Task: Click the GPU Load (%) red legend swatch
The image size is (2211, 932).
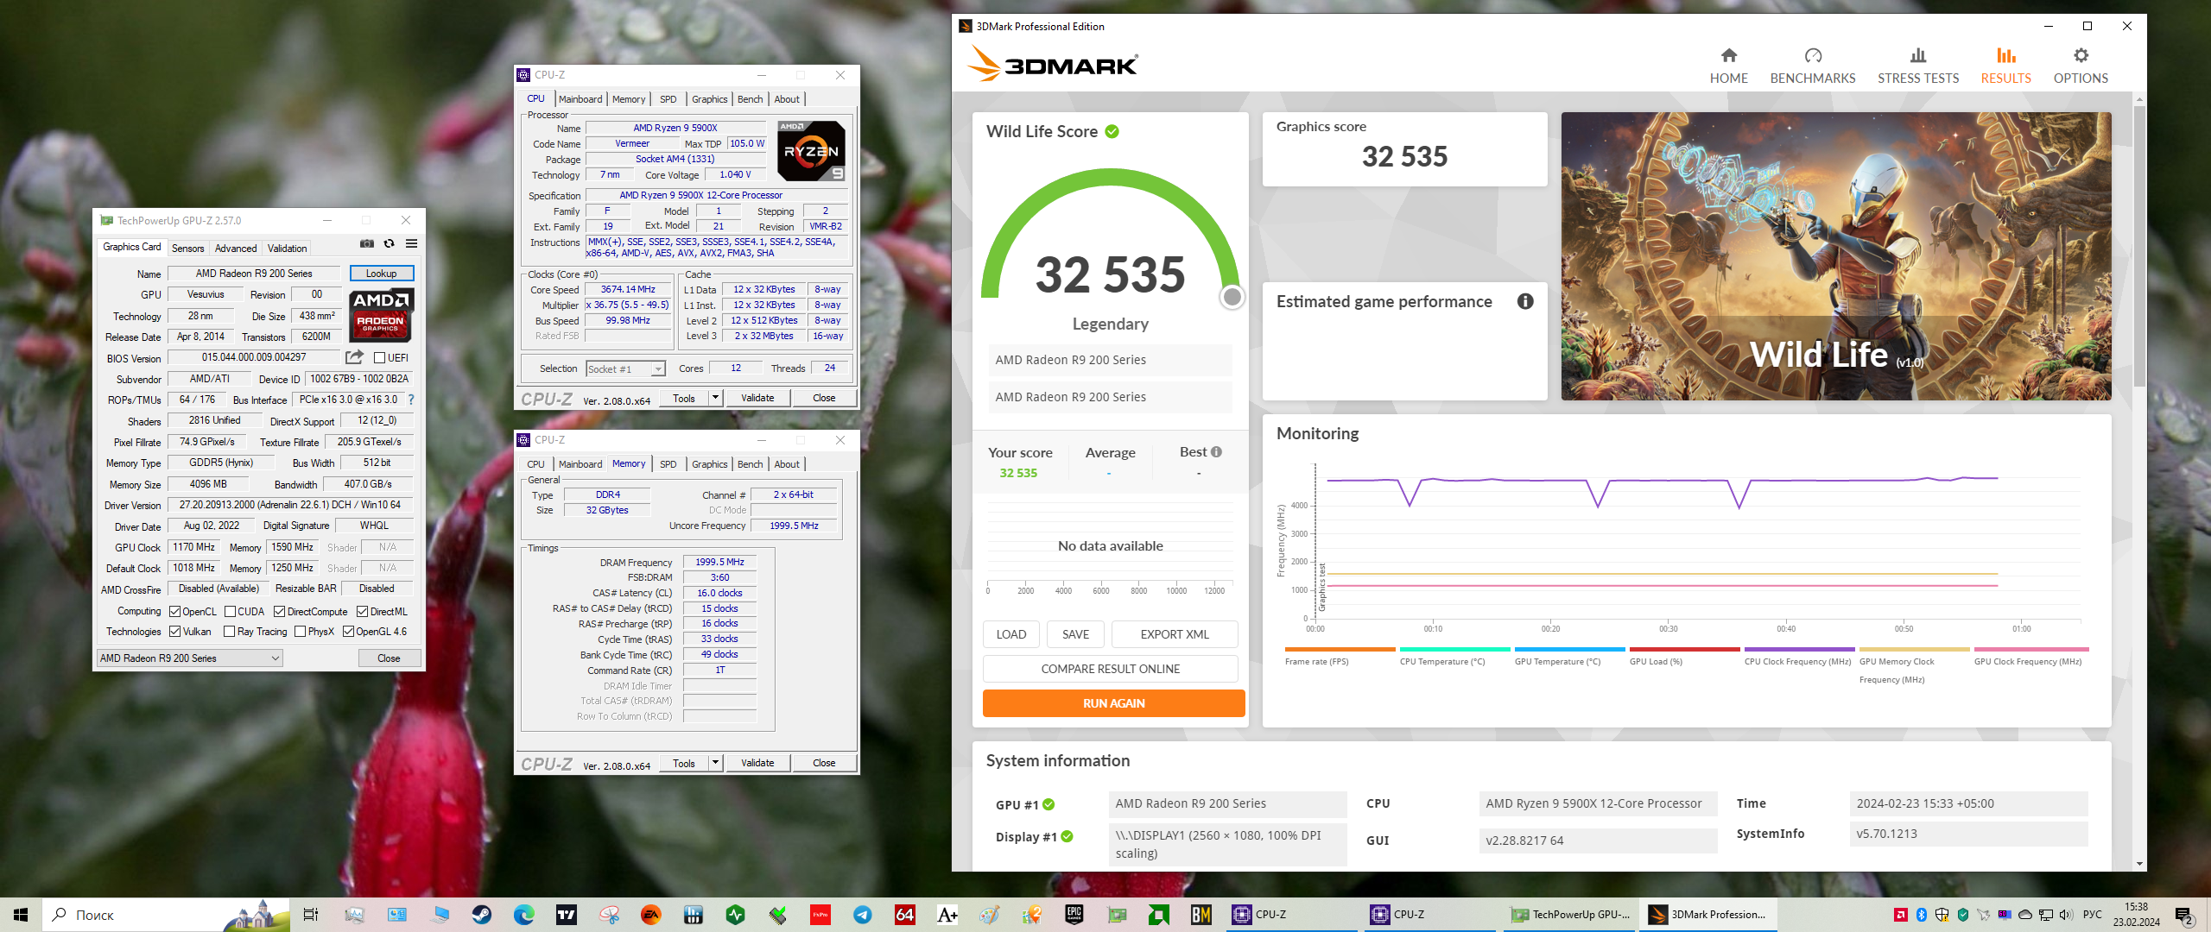Action: (x=1684, y=649)
